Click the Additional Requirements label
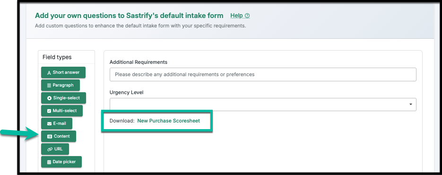The image size is (442, 175). point(139,62)
